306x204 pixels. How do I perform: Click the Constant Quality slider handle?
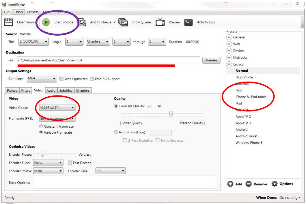coord(171,114)
